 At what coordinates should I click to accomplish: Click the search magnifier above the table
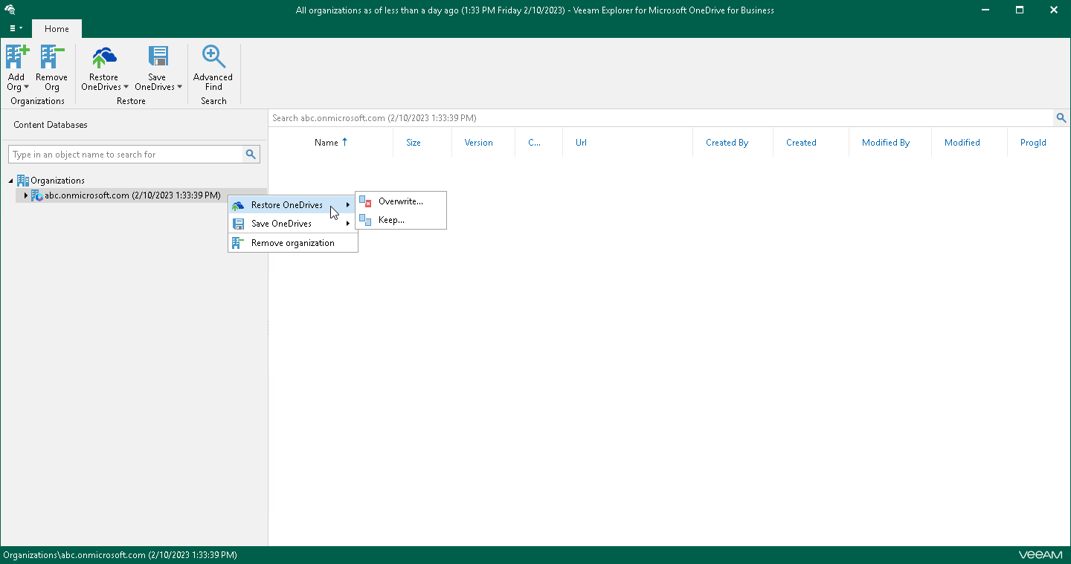pos(1061,118)
